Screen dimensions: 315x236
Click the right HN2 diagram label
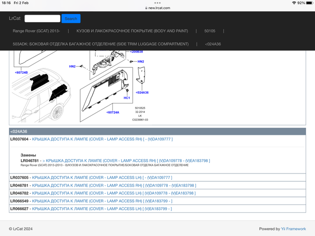coord(141,62)
